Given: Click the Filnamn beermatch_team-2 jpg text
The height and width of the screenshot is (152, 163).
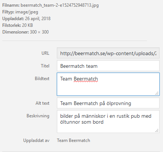Looking at the screenshot, I should pyautogui.click(x=50, y=5).
